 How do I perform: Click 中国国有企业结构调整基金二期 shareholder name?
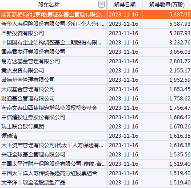[52, 43]
